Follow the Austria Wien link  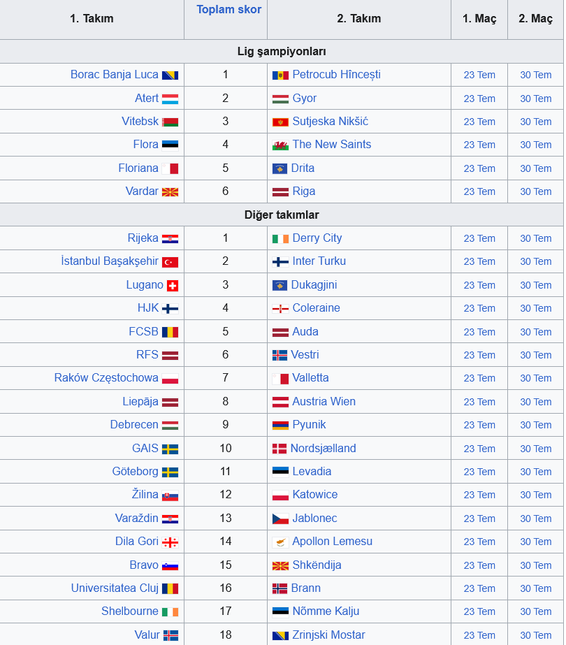coord(324,401)
